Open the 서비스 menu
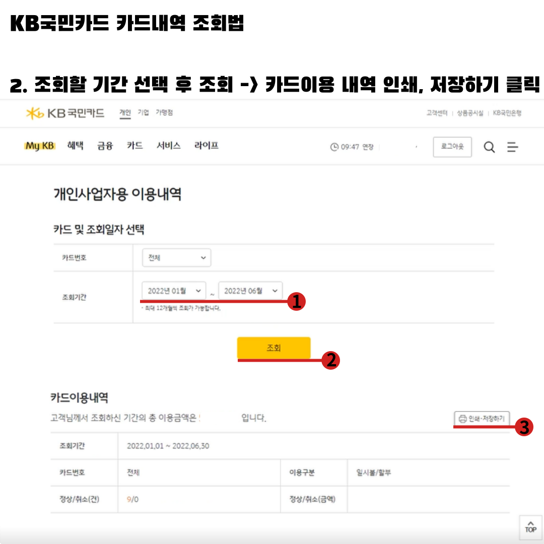Viewport: 544px width, 544px height. pos(169,146)
